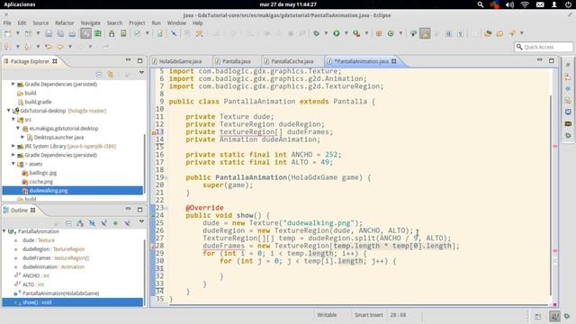Open the Aplicaciones menu in the top bar
Image resolution: width=576 pixels, height=324 pixels.
coord(20,4)
